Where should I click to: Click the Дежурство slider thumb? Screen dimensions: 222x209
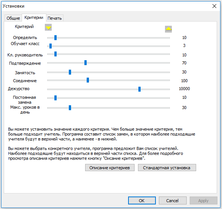tap(140, 89)
